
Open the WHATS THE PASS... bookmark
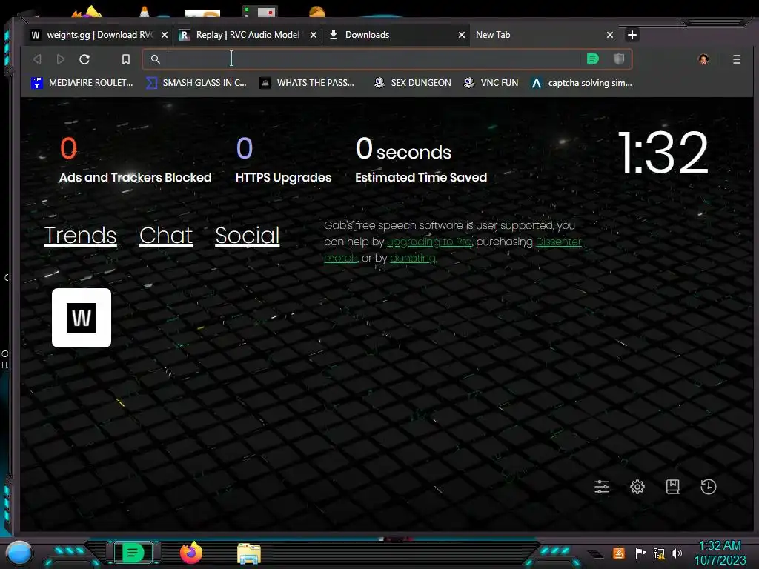pyautogui.click(x=307, y=83)
